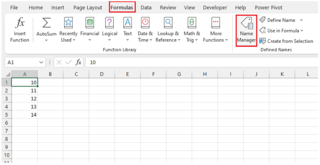Open Date & Time functions

click(145, 30)
